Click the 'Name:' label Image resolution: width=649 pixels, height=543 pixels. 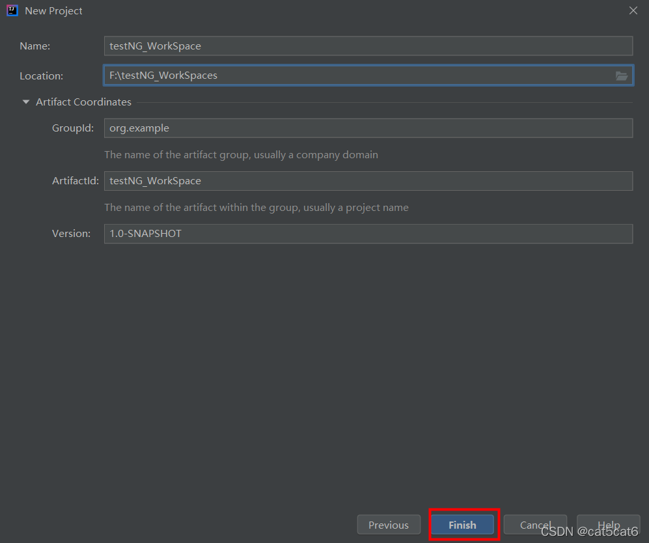(35, 46)
